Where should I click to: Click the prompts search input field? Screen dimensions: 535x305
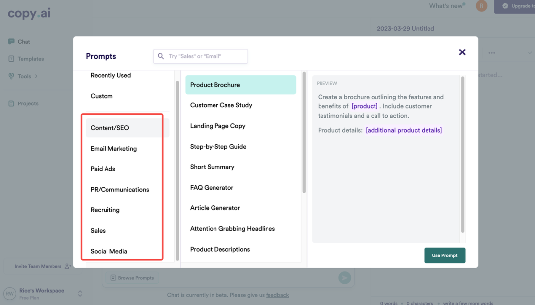point(200,56)
